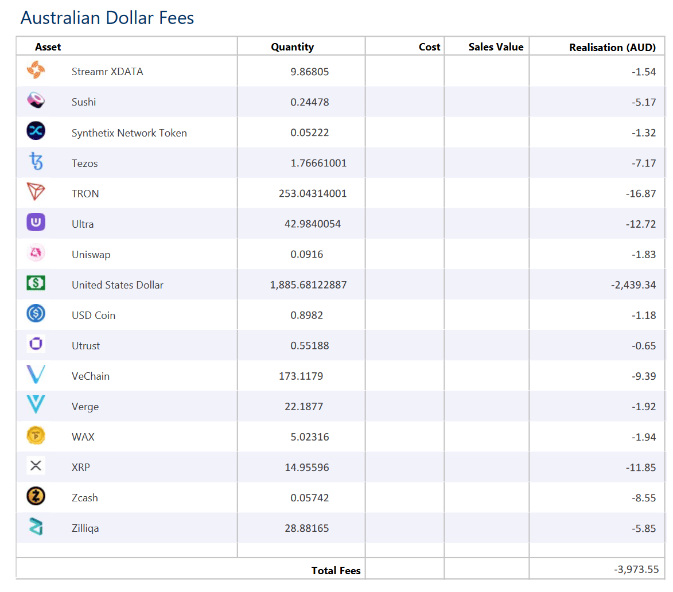This screenshot has width=673, height=592.
Task: Click quantity value 173.1179
Action: (x=301, y=376)
